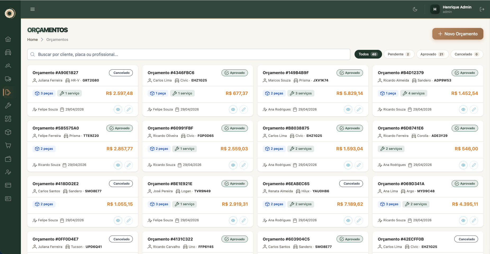The image size is (490, 254).
Task: Filter by Pendente status
Action: [x=399, y=54]
